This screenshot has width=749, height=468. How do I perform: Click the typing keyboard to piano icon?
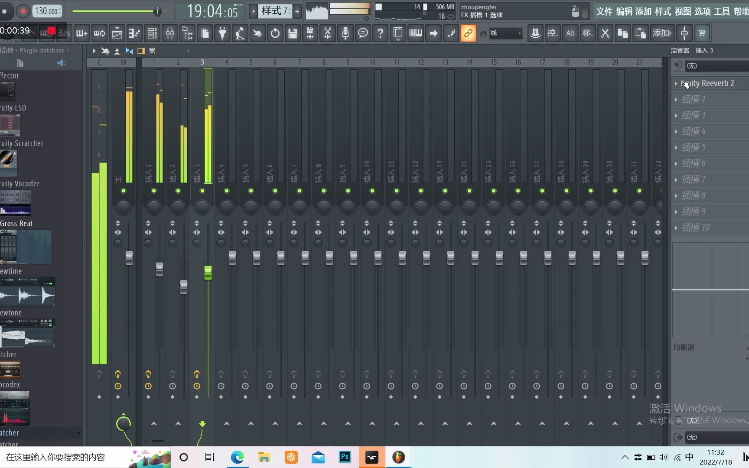[416, 33]
